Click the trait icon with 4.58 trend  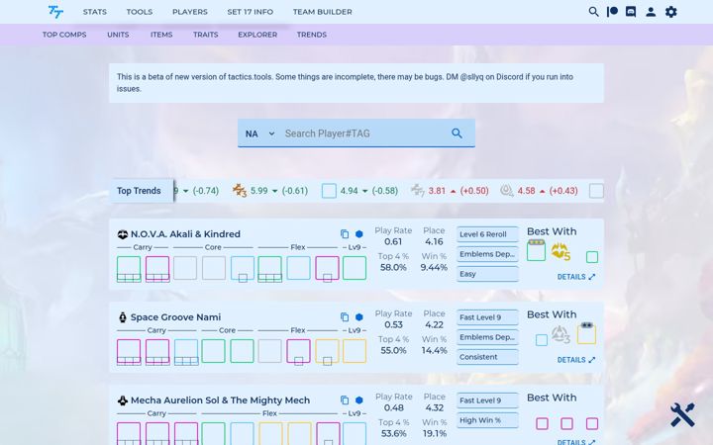[507, 190]
